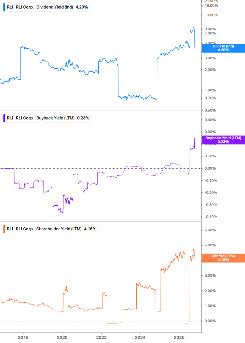The width and height of the screenshot is (245, 343).
Task: Click the 2020 label on the time axis
Action: point(62,338)
